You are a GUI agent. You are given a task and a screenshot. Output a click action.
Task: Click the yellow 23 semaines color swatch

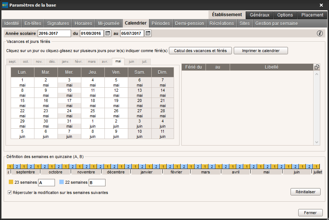point(11,182)
